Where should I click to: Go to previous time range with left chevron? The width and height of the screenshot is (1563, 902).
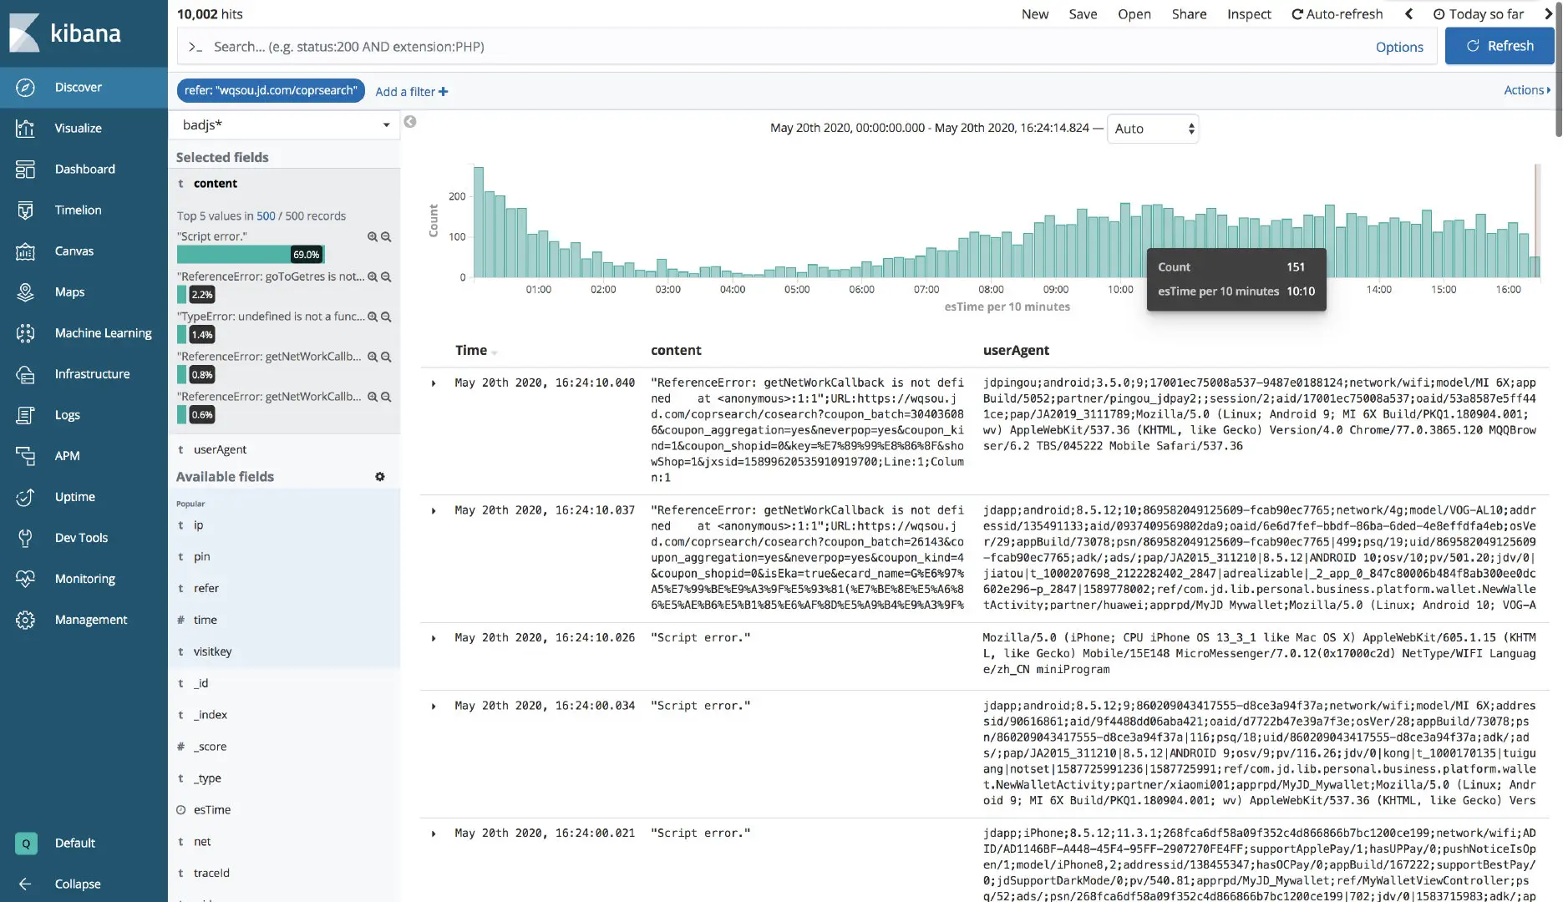1409,14
